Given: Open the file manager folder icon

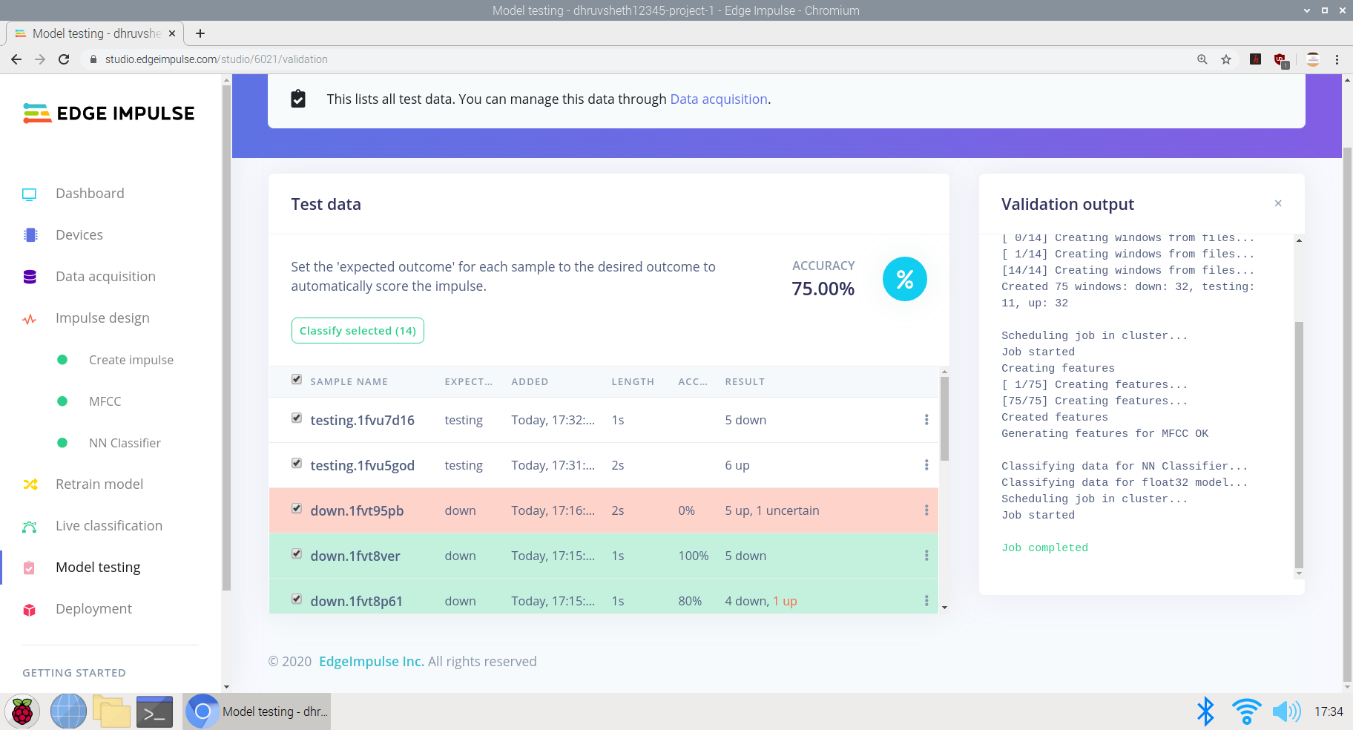Looking at the screenshot, I should pyautogui.click(x=111, y=712).
